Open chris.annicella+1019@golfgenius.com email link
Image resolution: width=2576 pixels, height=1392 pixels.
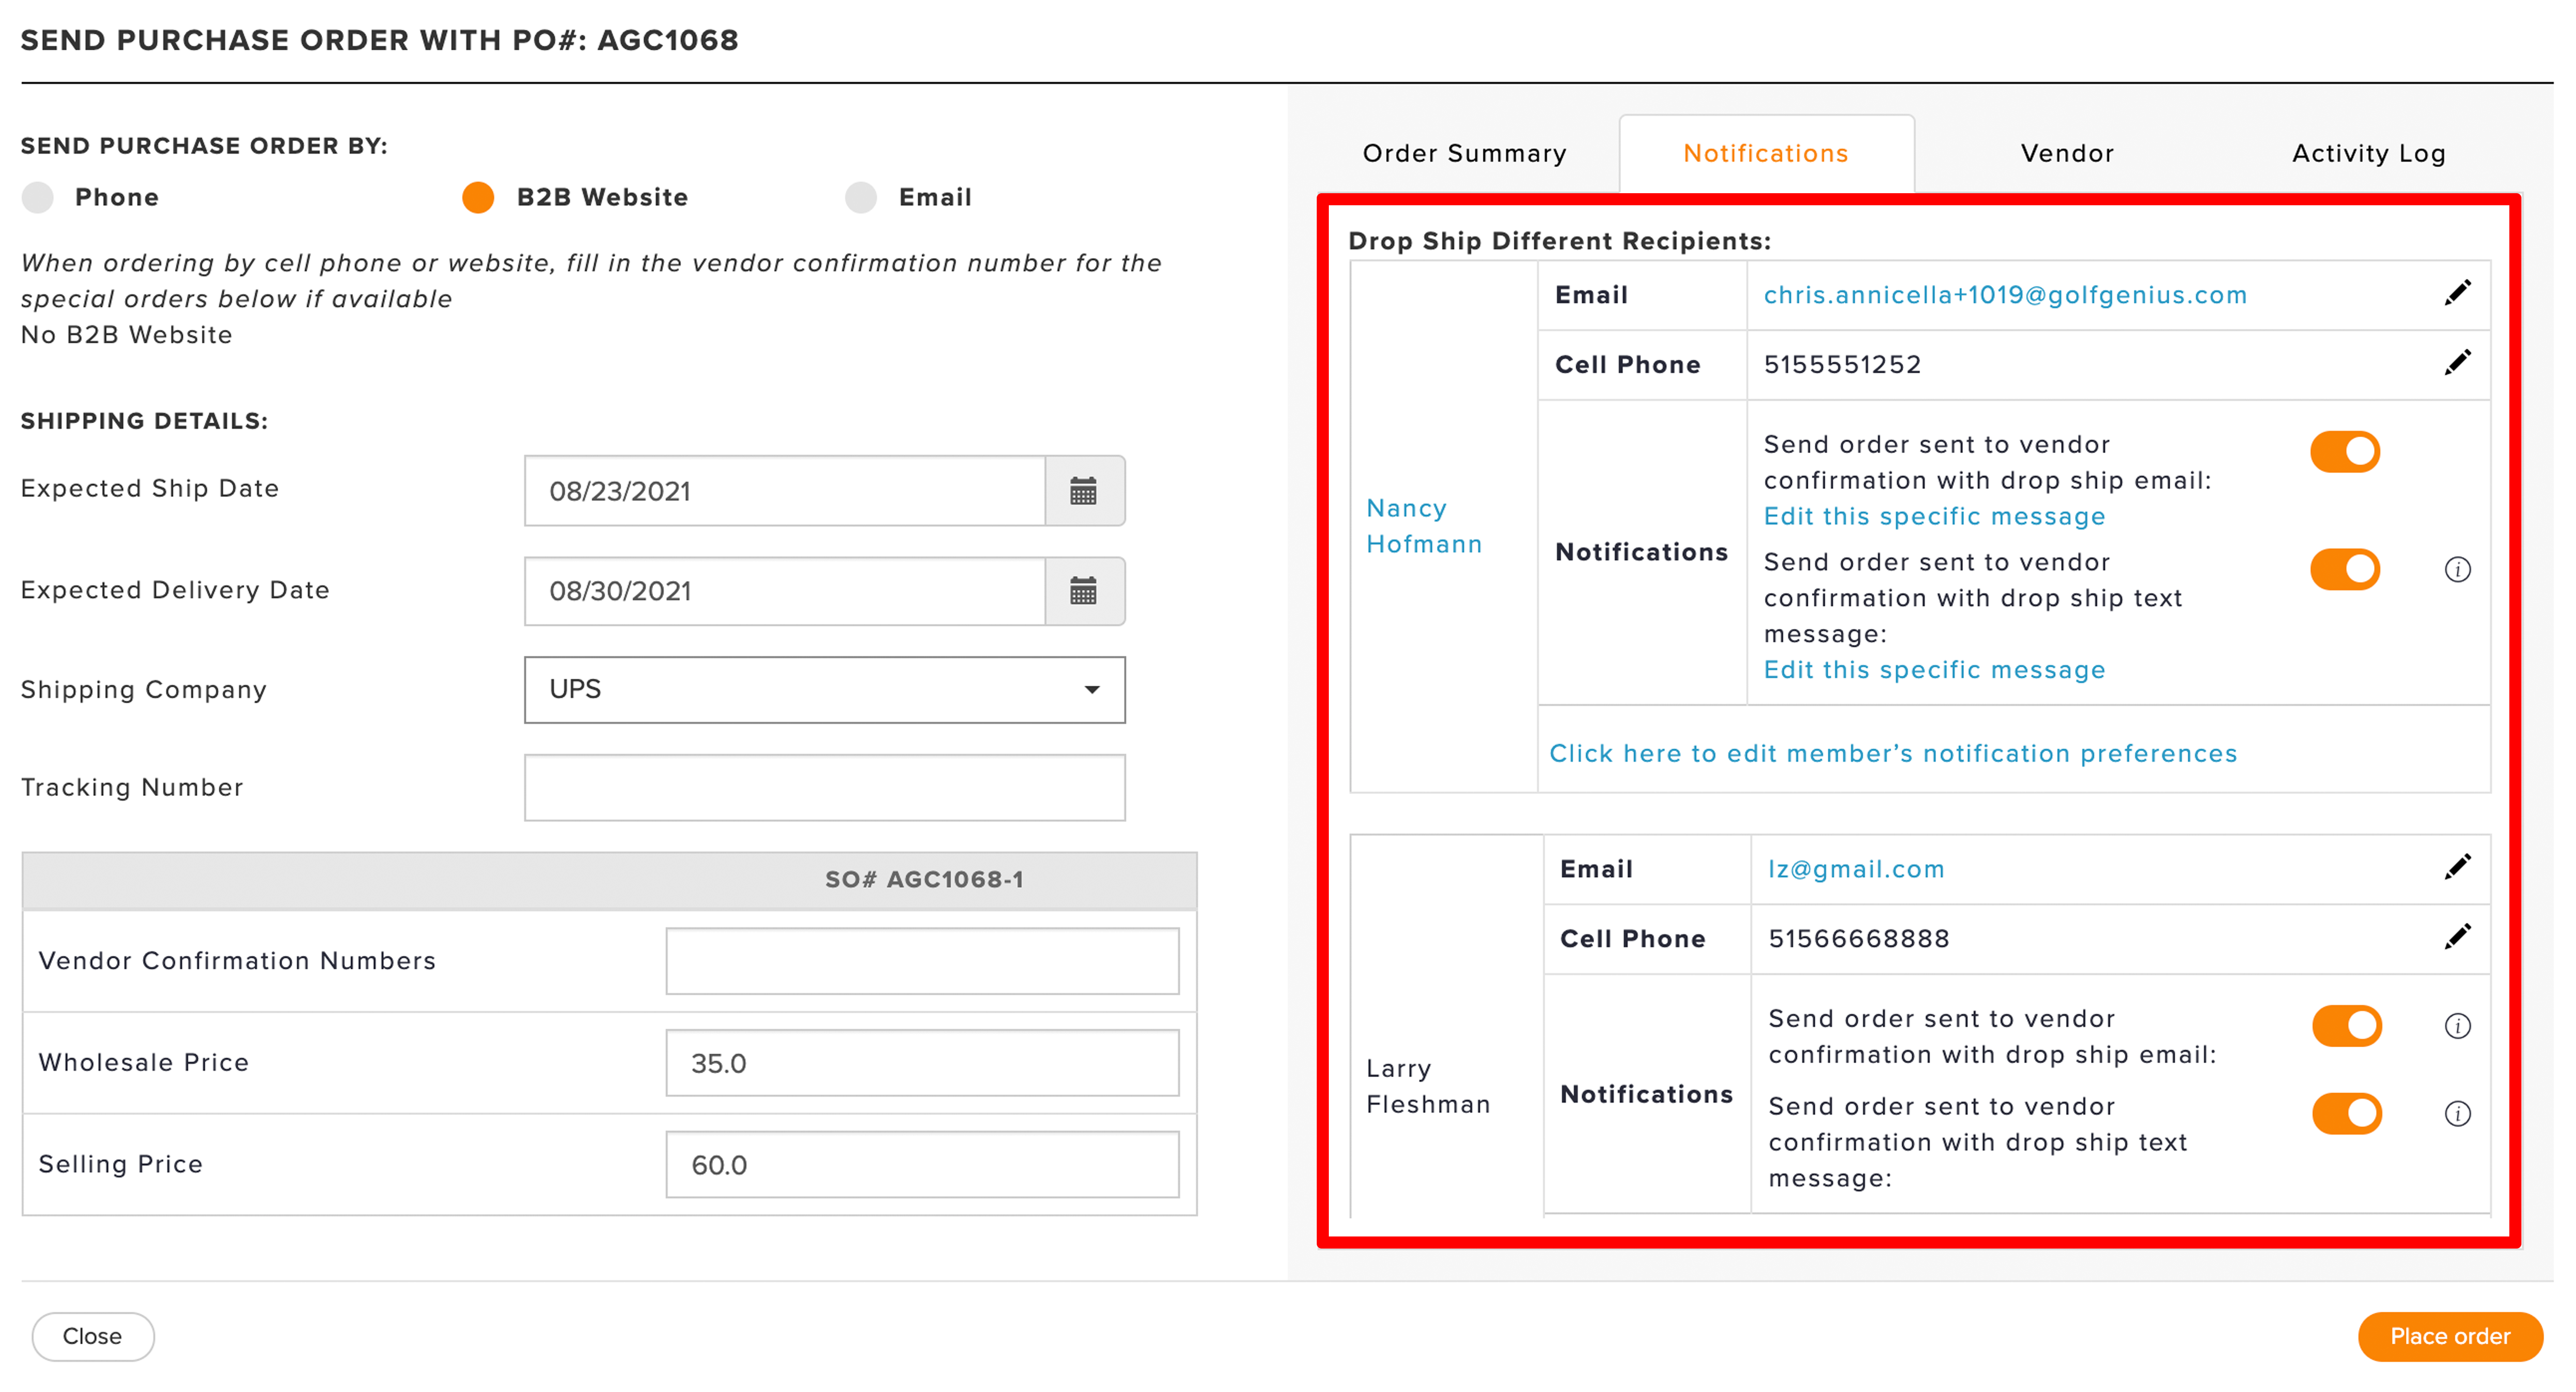tap(2005, 295)
